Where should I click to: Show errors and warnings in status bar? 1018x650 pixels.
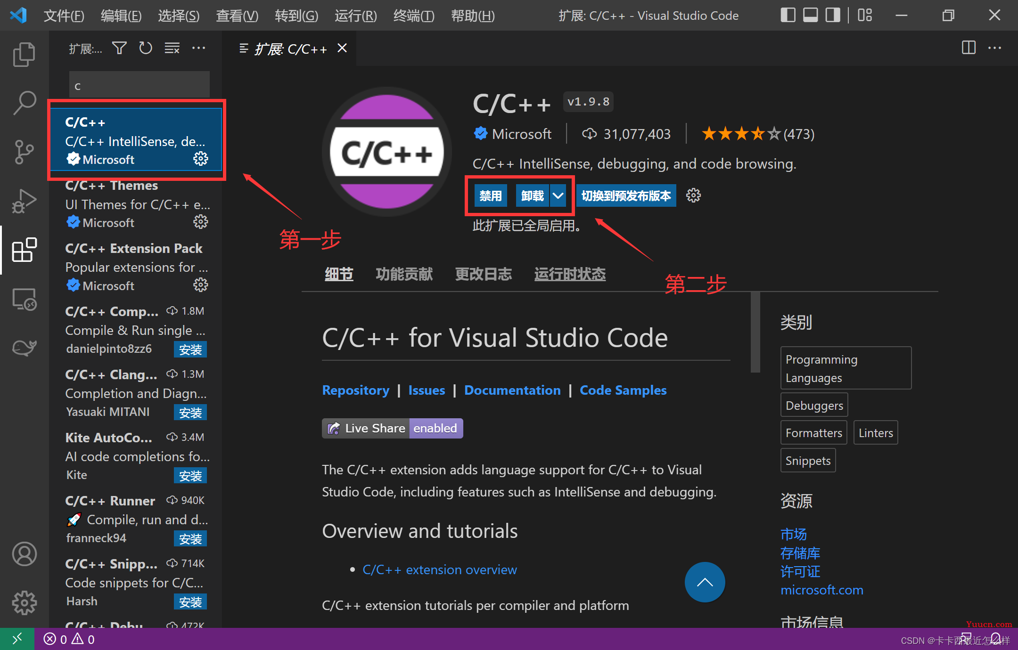(69, 639)
